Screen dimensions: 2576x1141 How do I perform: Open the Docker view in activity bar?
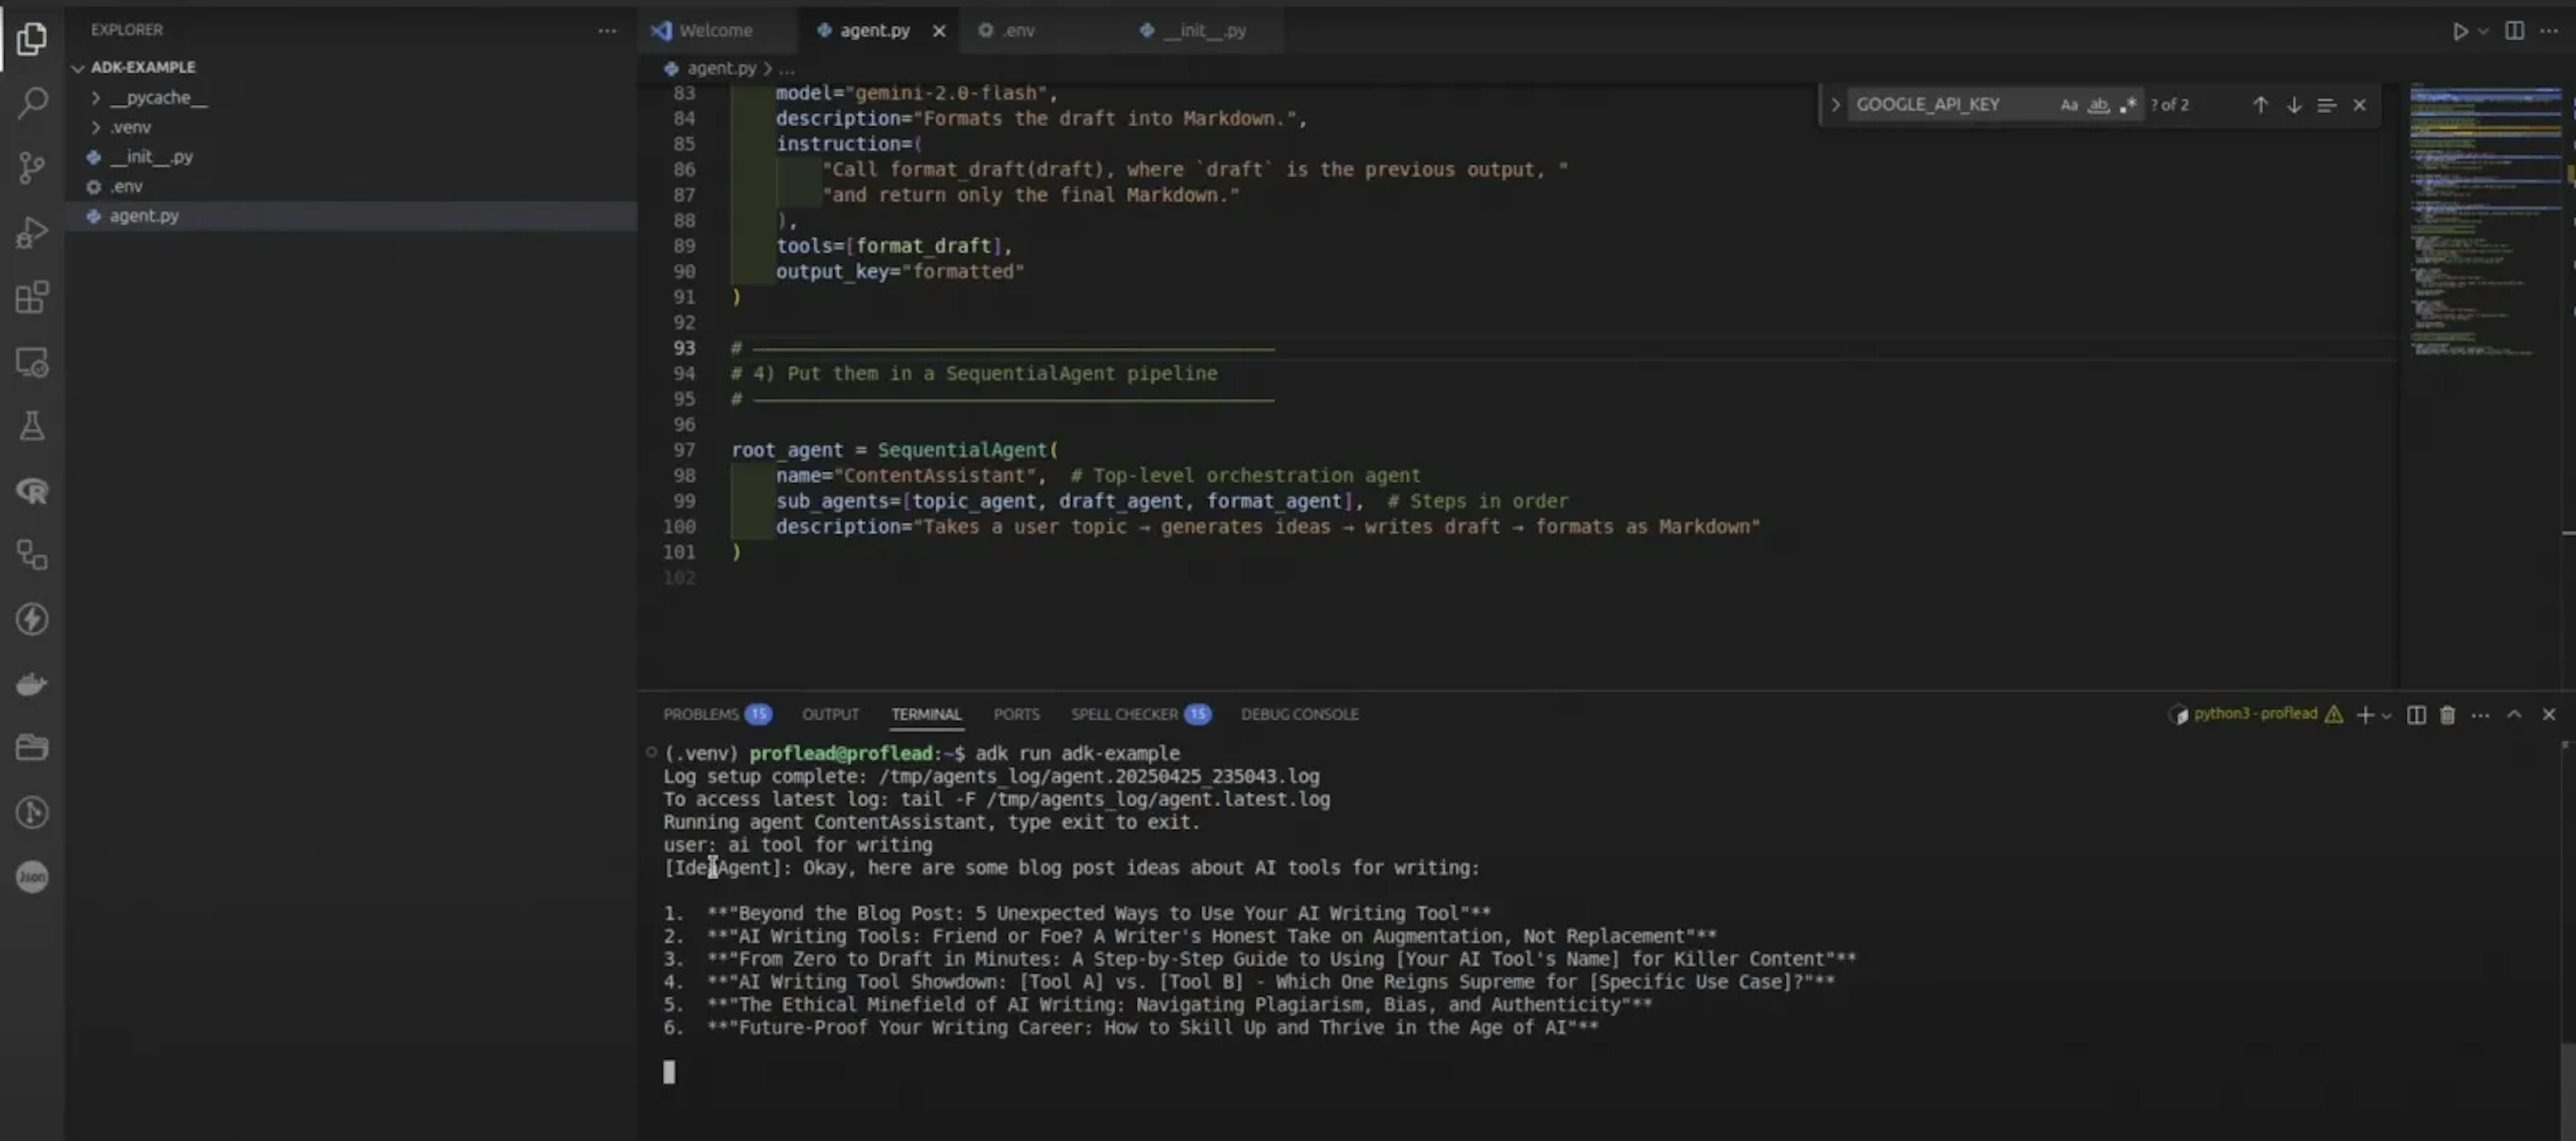point(32,684)
